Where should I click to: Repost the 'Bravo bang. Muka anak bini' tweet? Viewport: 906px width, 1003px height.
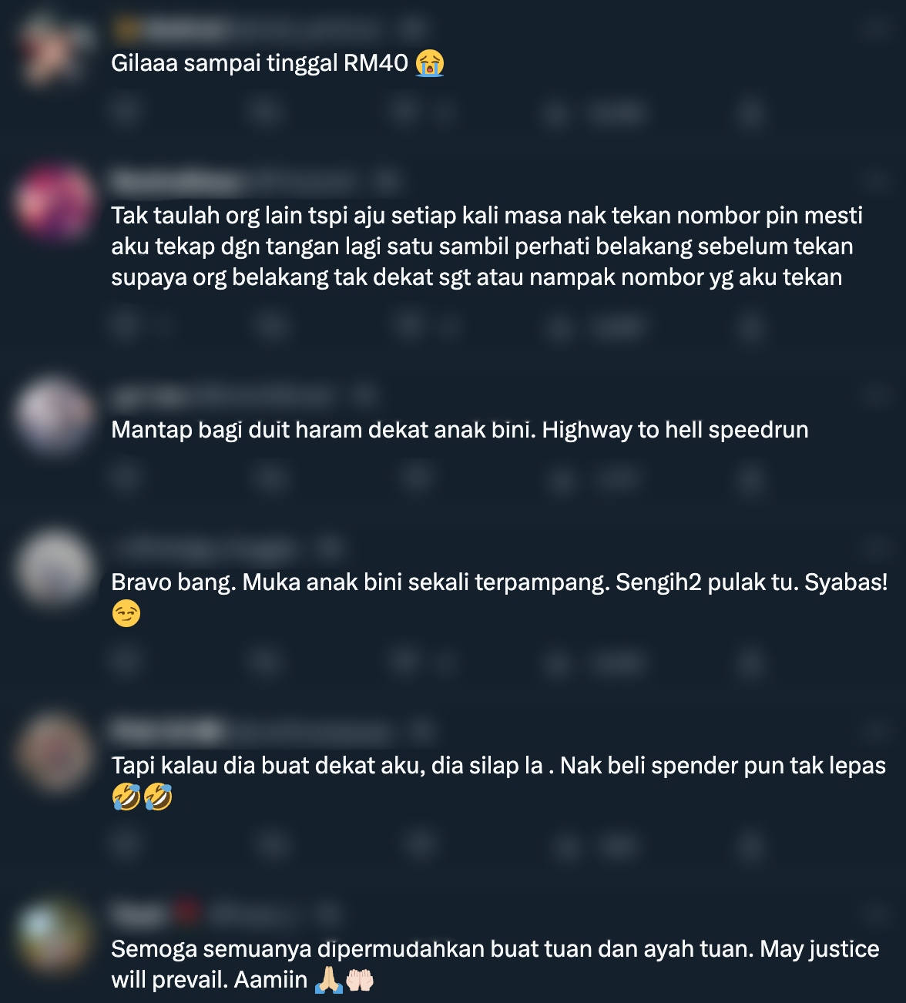(266, 662)
